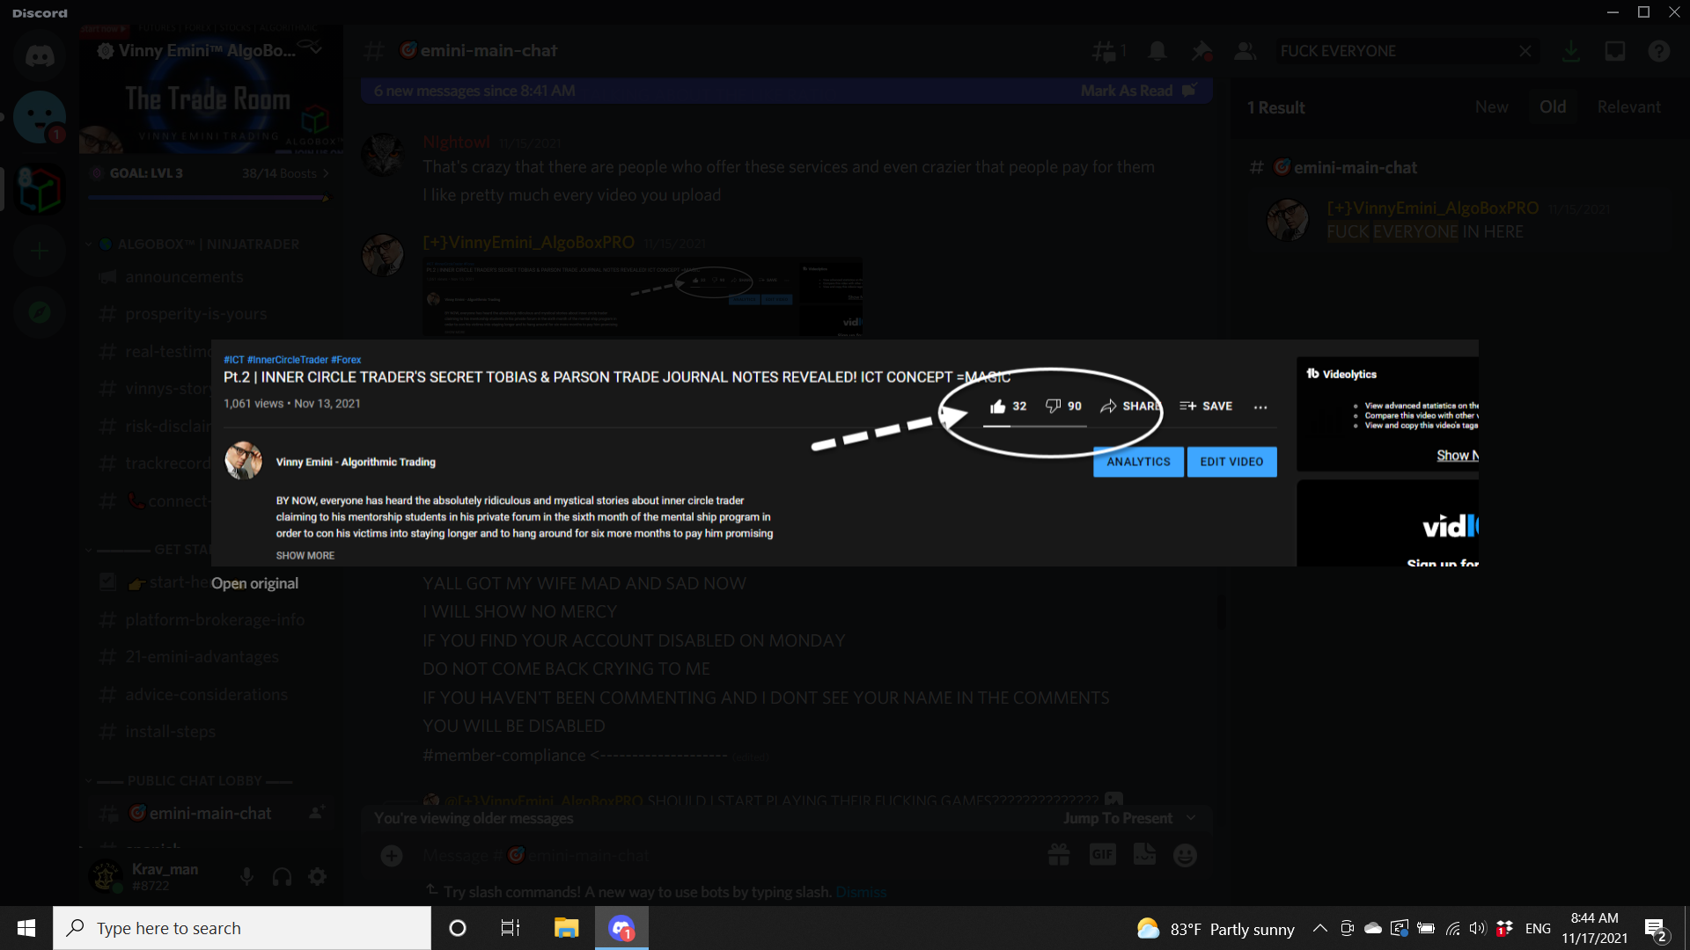This screenshot has height=950, width=1690.
Task: Open the GIF picker
Action: (1102, 855)
